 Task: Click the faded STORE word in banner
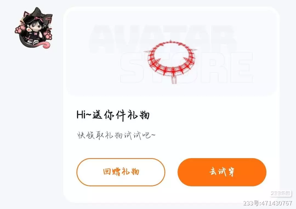point(187,68)
